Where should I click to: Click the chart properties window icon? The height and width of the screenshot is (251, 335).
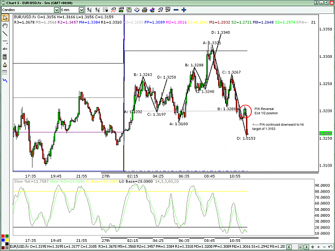coord(129,10)
